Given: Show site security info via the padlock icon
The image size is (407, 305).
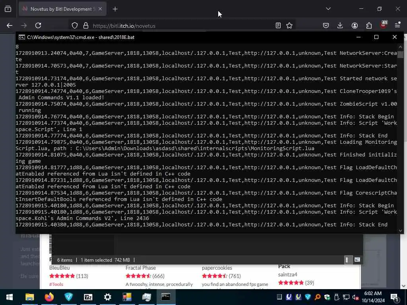Looking at the screenshot, I should pos(86,25).
